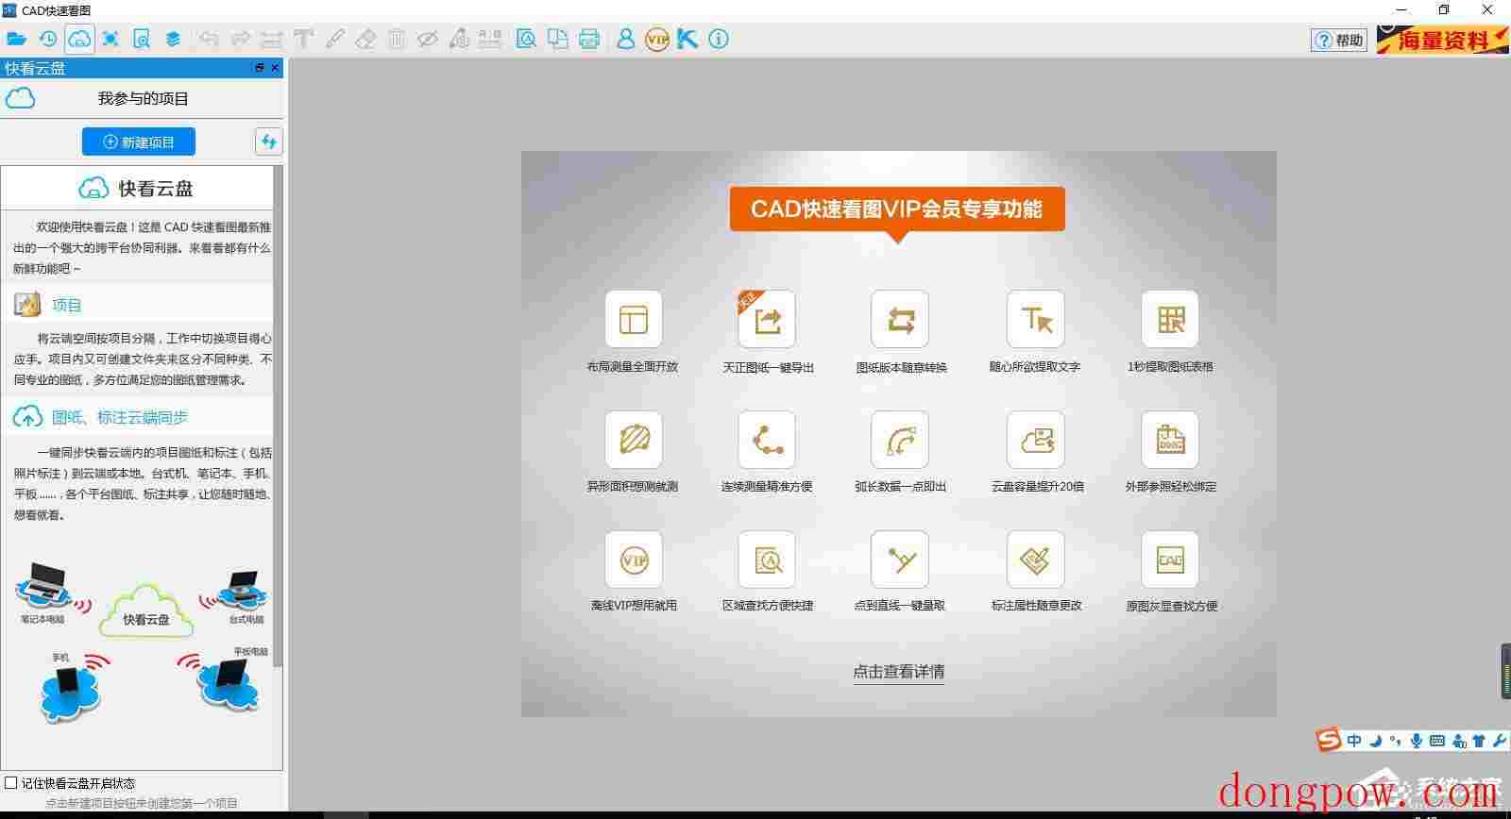Open the Sogou soft keyboard icon
1511x819 pixels.
click(x=1437, y=741)
